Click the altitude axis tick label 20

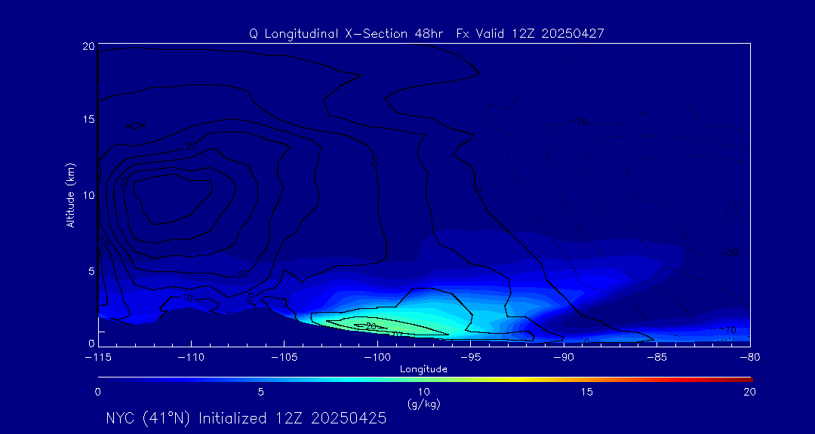click(x=88, y=46)
